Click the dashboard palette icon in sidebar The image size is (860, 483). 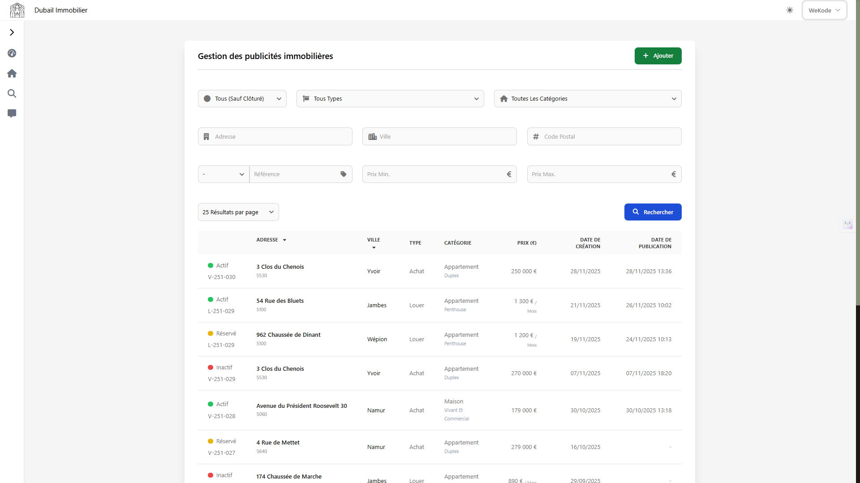click(12, 53)
